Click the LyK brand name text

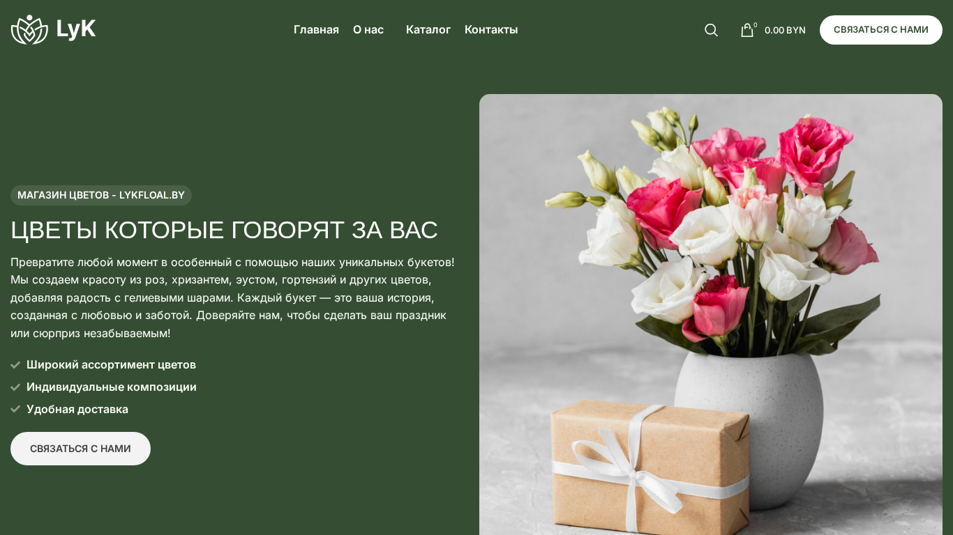(76, 29)
